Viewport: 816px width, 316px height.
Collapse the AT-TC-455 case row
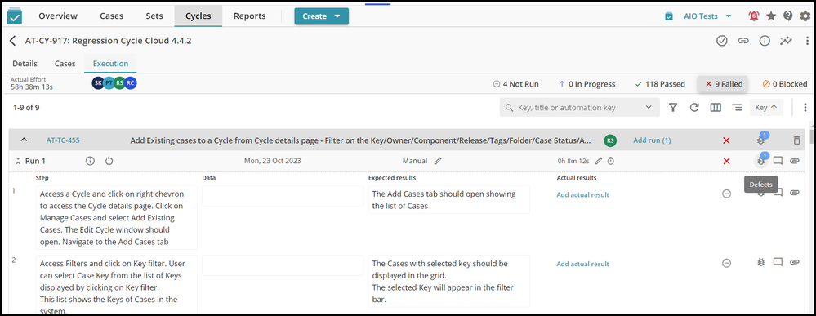coord(24,140)
